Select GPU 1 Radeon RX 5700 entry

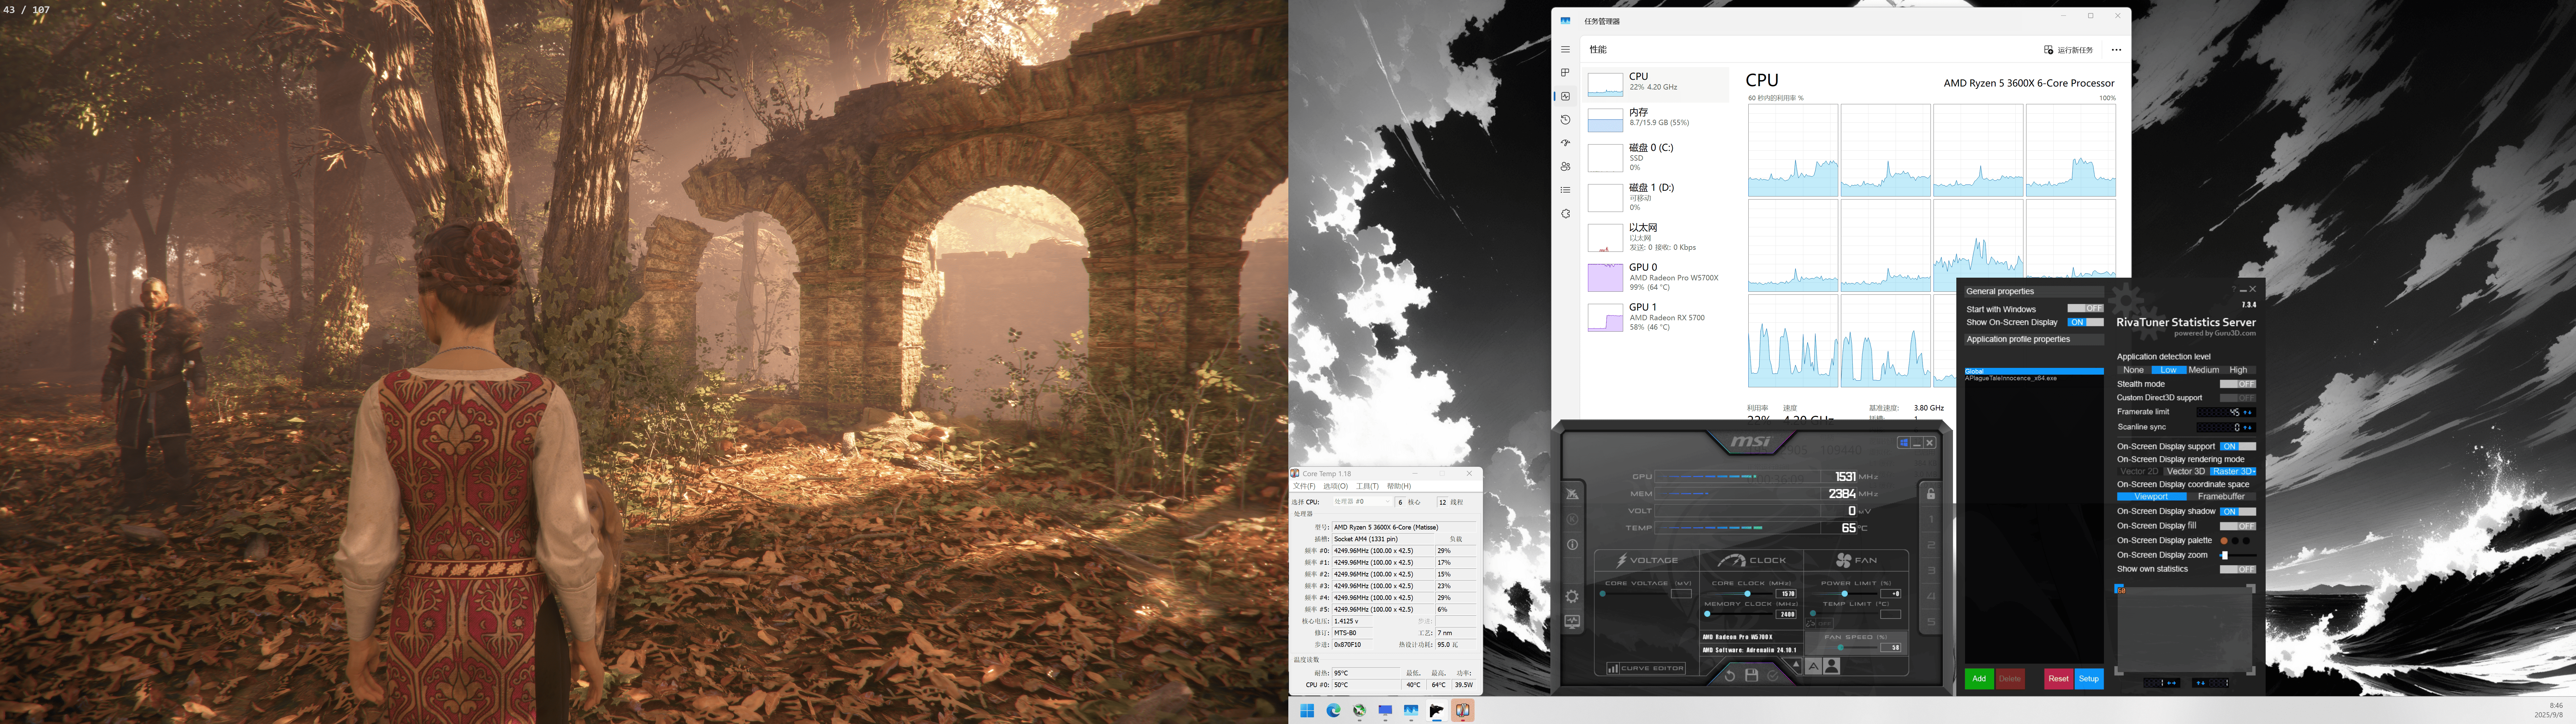1656,317
